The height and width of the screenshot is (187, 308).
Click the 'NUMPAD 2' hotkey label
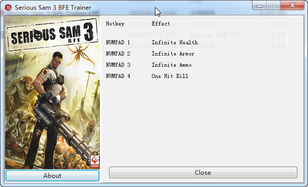pos(118,54)
